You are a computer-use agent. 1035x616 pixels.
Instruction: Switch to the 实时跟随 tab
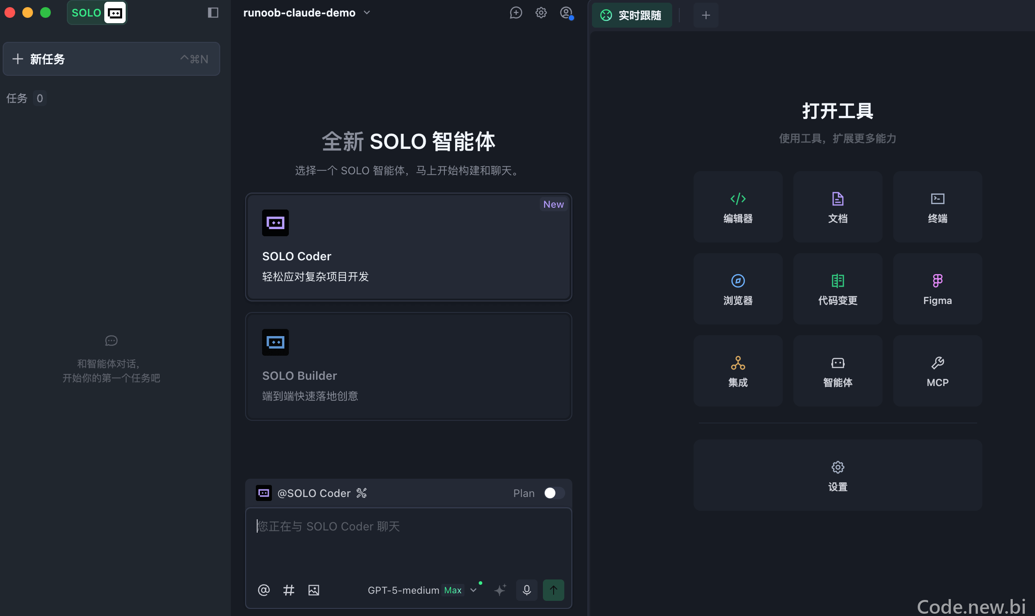(632, 15)
